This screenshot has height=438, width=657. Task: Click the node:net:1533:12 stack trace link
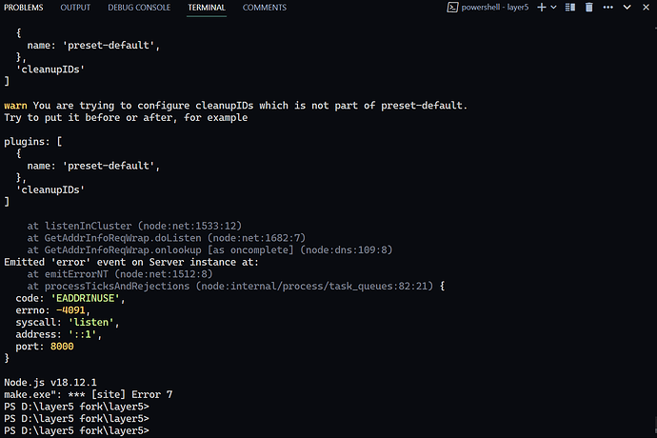(x=189, y=226)
